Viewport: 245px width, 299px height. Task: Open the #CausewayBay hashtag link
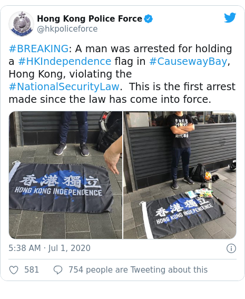coord(188,61)
